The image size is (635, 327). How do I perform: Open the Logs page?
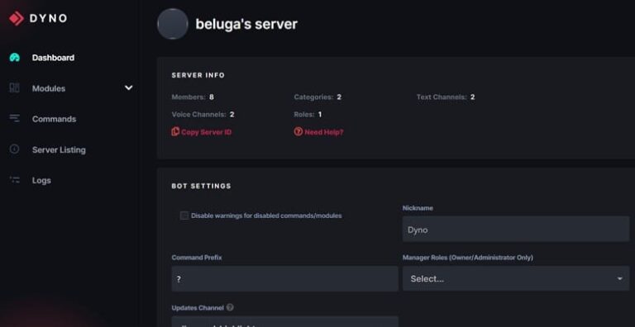(41, 181)
